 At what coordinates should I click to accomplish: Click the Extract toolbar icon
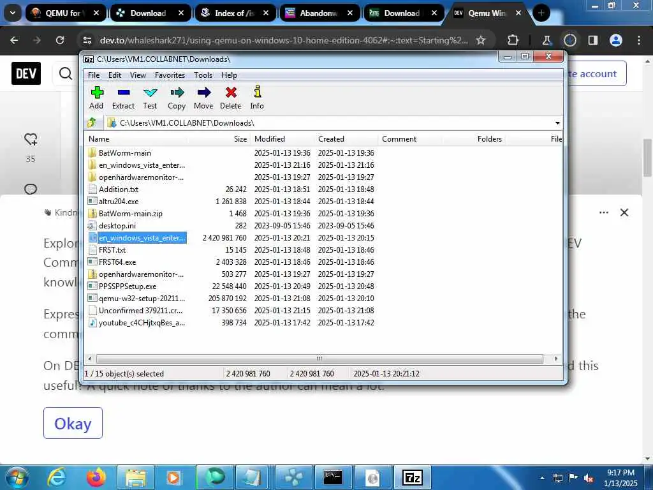[123, 93]
